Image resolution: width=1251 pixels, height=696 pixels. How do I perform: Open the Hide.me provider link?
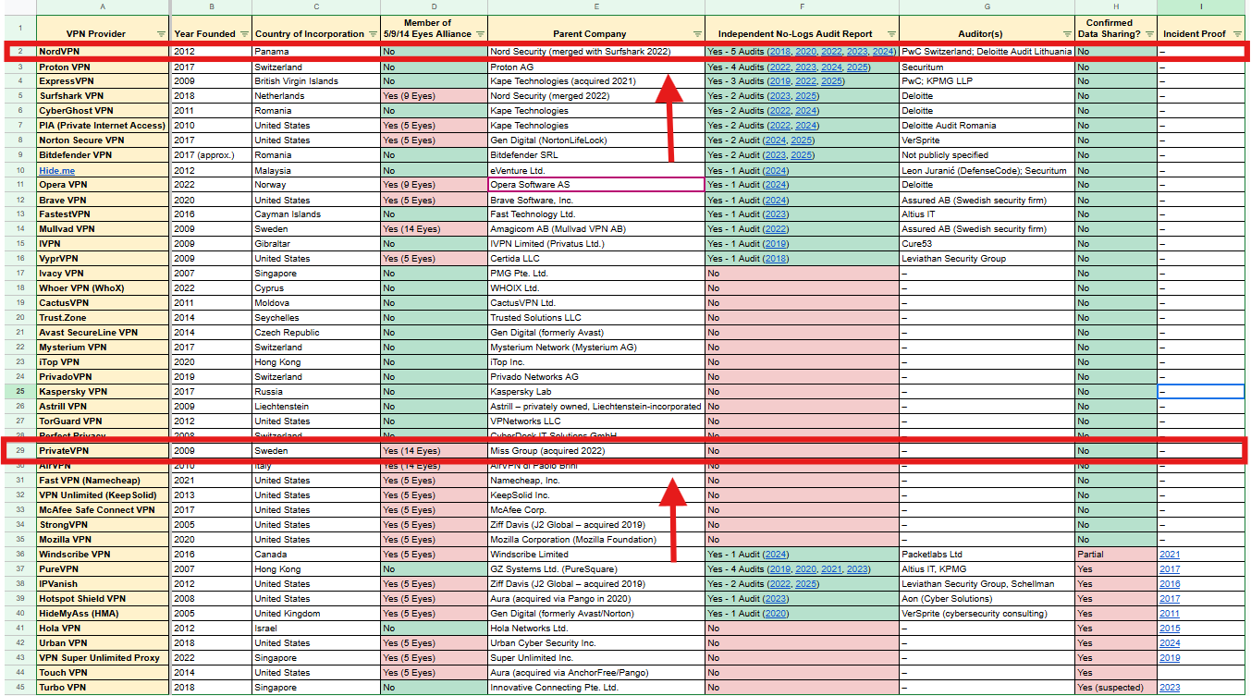click(x=56, y=171)
